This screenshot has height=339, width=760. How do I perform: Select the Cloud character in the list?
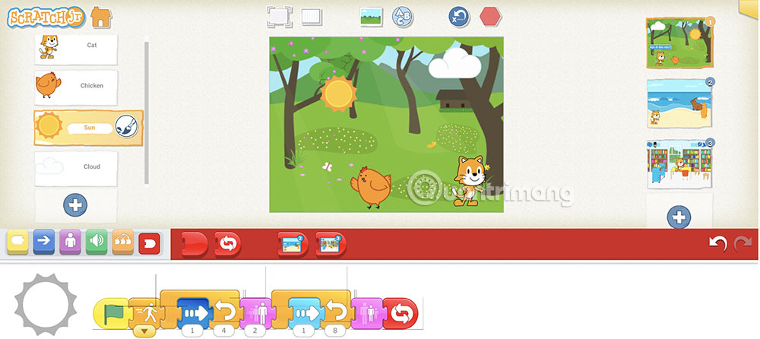tap(75, 168)
